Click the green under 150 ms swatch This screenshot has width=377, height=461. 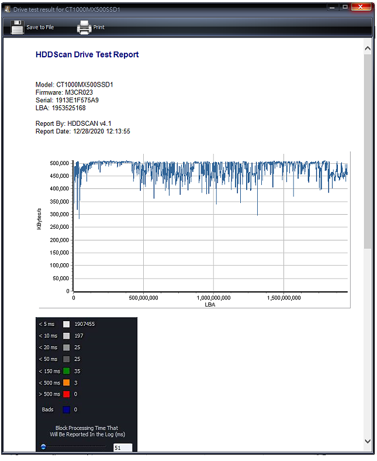[x=67, y=371]
